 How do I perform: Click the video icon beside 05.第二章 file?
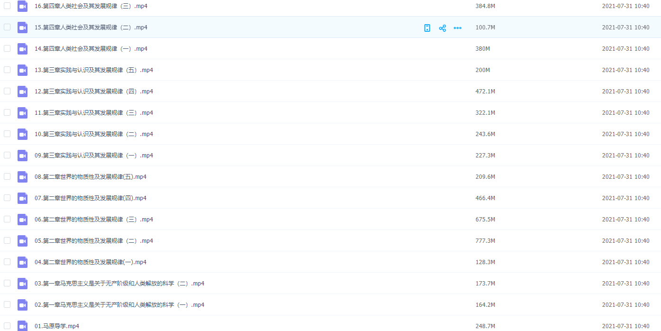[22, 241]
